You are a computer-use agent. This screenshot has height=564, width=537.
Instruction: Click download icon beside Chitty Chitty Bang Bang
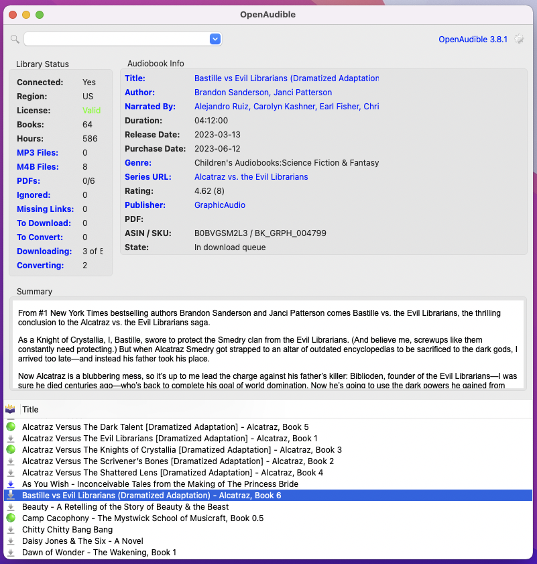[11, 530]
